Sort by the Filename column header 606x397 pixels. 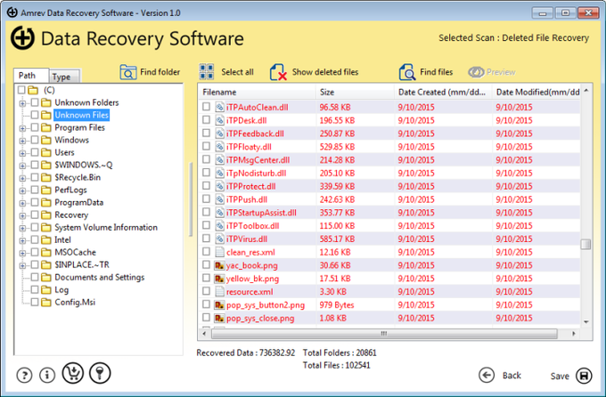pos(258,92)
